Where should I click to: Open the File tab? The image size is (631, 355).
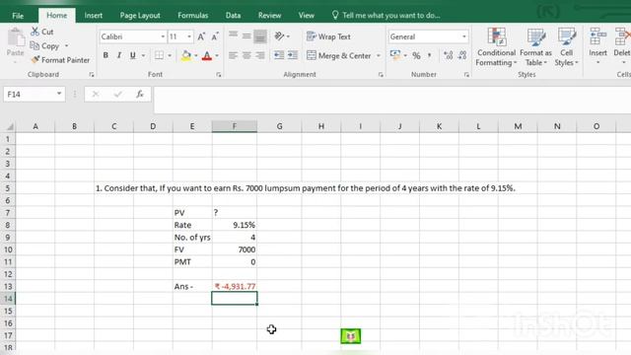pyautogui.click(x=18, y=16)
